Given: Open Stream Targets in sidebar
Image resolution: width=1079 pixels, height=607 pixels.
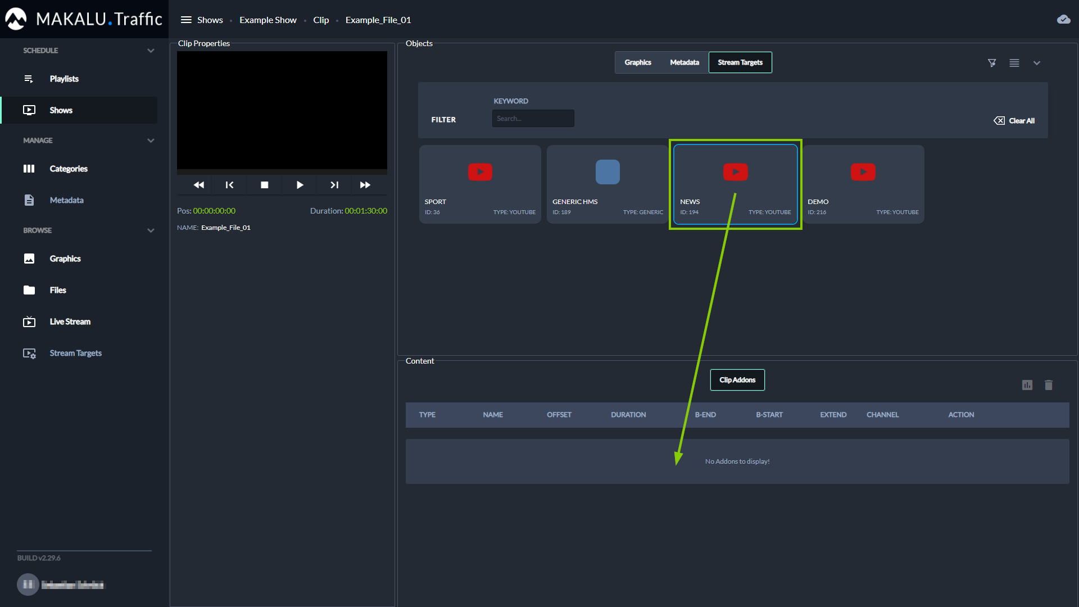Looking at the screenshot, I should 79,353.
